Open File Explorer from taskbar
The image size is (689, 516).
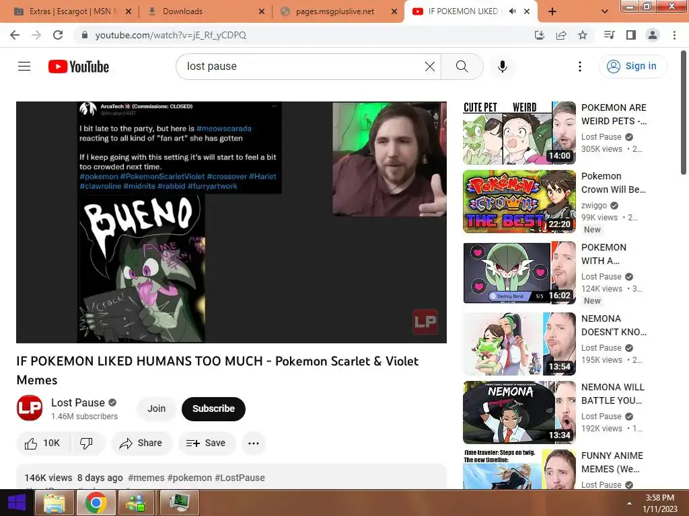coord(55,503)
